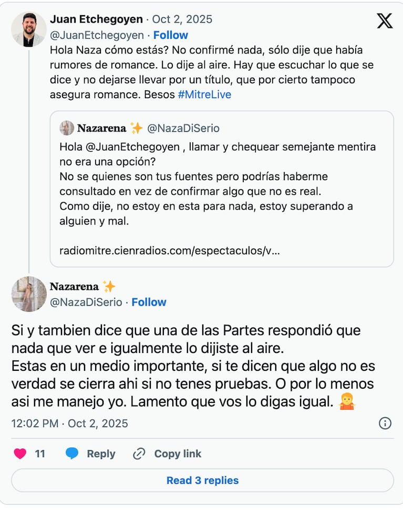Click the Copy link label
Image resolution: width=403 pixels, height=510 pixels.
pyautogui.click(x=178, y=454)
